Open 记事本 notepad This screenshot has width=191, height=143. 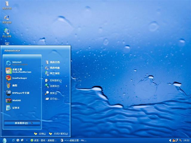click(13, 108)
